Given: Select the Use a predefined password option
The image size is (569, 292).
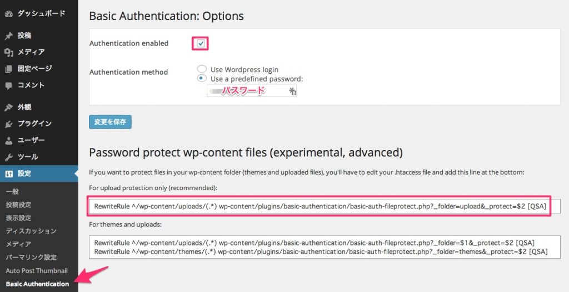Looking at the screenshot, I should 202,78.
